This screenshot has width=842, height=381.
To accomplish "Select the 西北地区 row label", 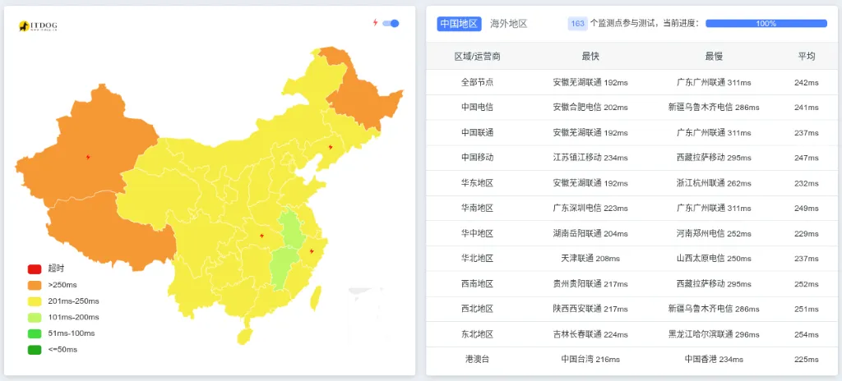I will [477, 309].
